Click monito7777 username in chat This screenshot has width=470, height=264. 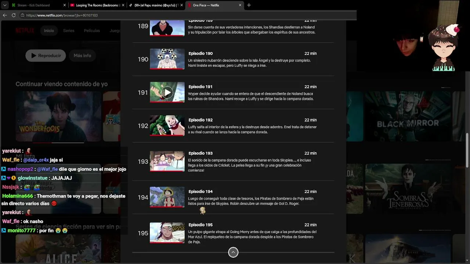22,231
